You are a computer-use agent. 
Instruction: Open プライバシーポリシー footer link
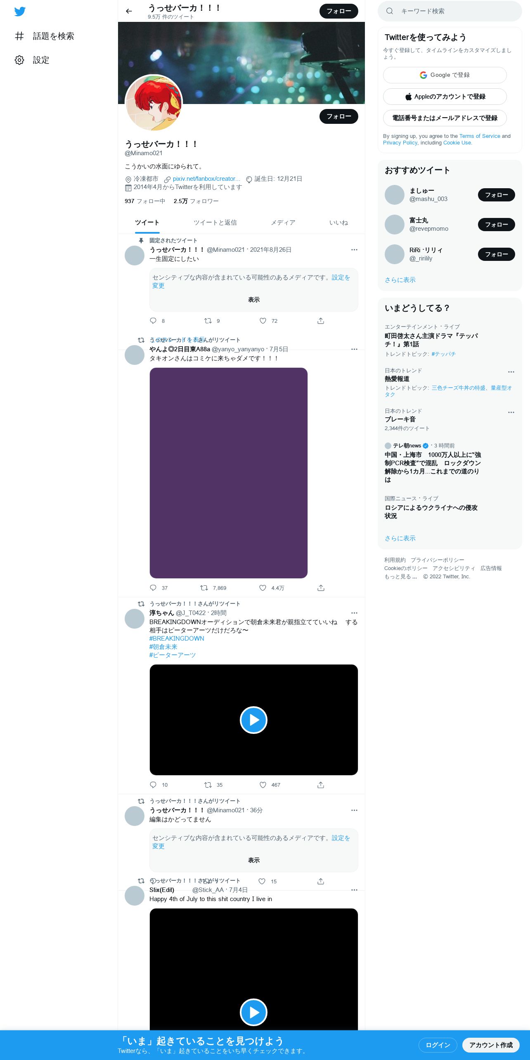pos(437,560)
